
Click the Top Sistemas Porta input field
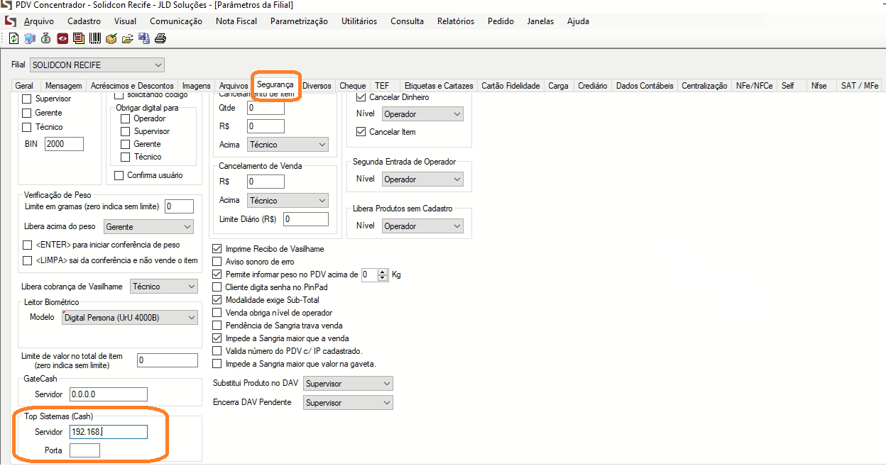(85, 450)
